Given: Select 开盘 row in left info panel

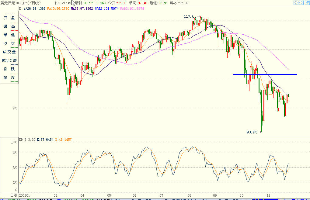Looking at the screenshot, I should (x=9, y=18).
